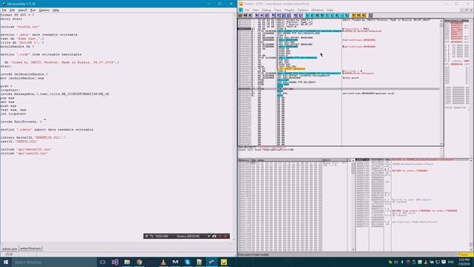The width and height of the screenshot is (474, 267).
Task: Open the Search menu in flat assembler
Action: (x=22, y=10)
